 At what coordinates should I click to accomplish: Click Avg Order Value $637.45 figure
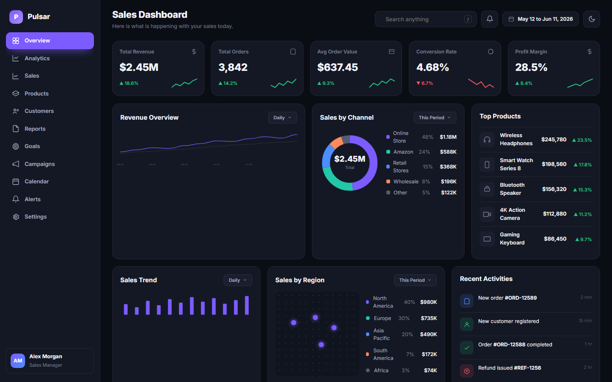pyautogui.click(x=337, y=67)
